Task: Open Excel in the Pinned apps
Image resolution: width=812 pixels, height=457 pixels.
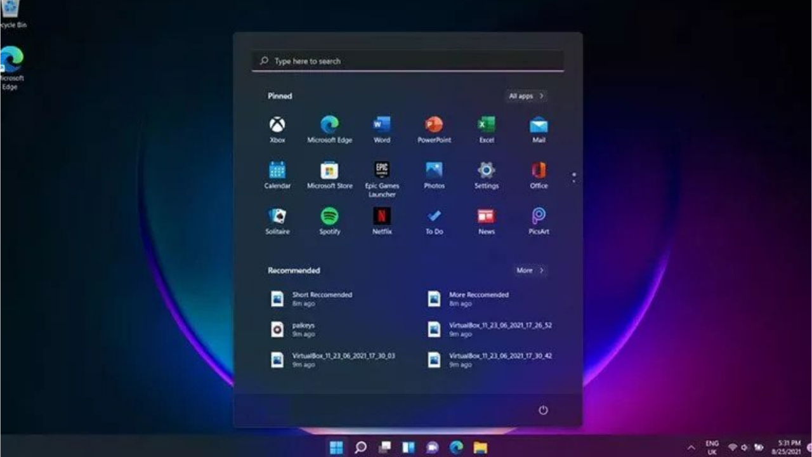Action: click(x=487, y=129)
